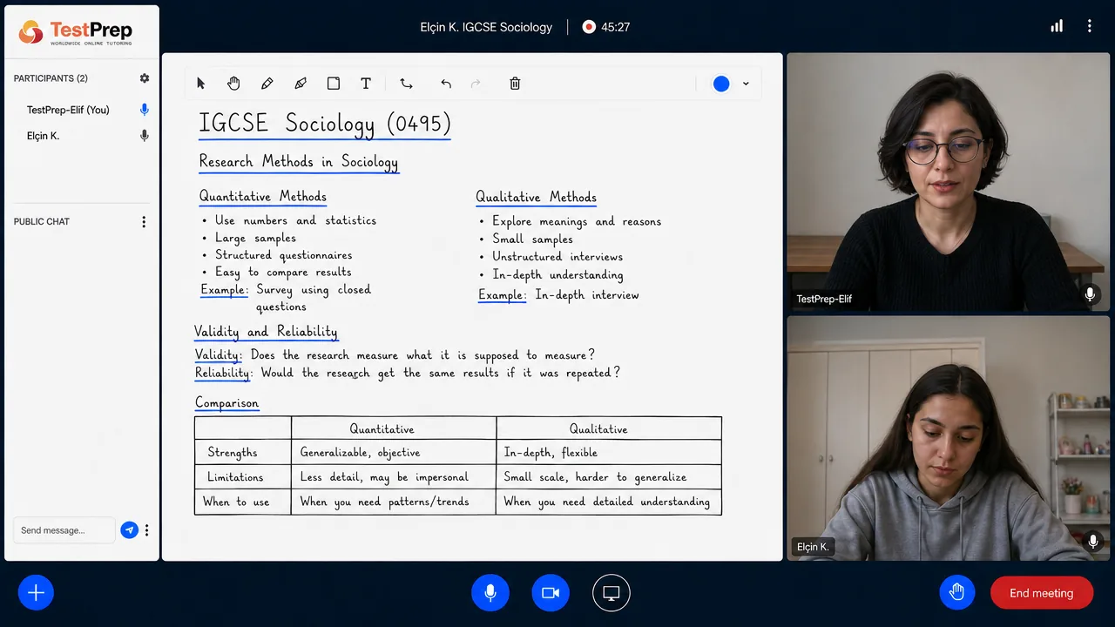This screenshot has width=1115, height=627.
Task: Pick the blue pen color swatch
Action: pyautogui.click(x=721, y=84)
